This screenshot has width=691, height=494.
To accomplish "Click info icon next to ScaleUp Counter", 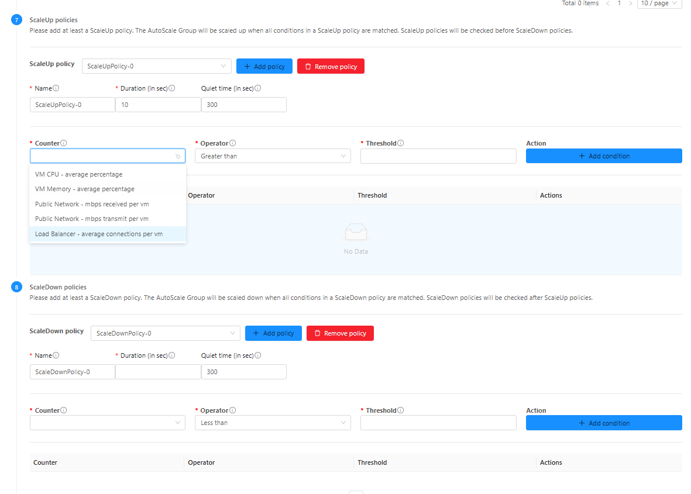I will (64, 143).
